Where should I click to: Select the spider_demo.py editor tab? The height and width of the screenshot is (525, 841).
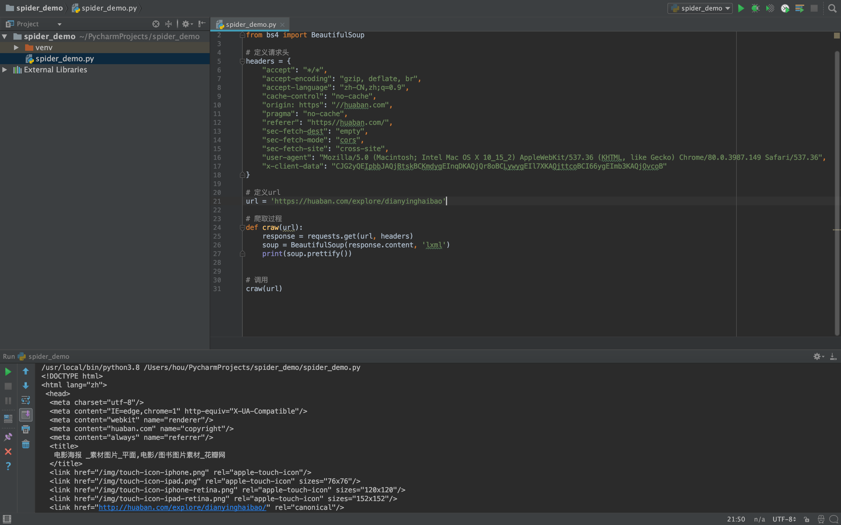coord(250,24)
